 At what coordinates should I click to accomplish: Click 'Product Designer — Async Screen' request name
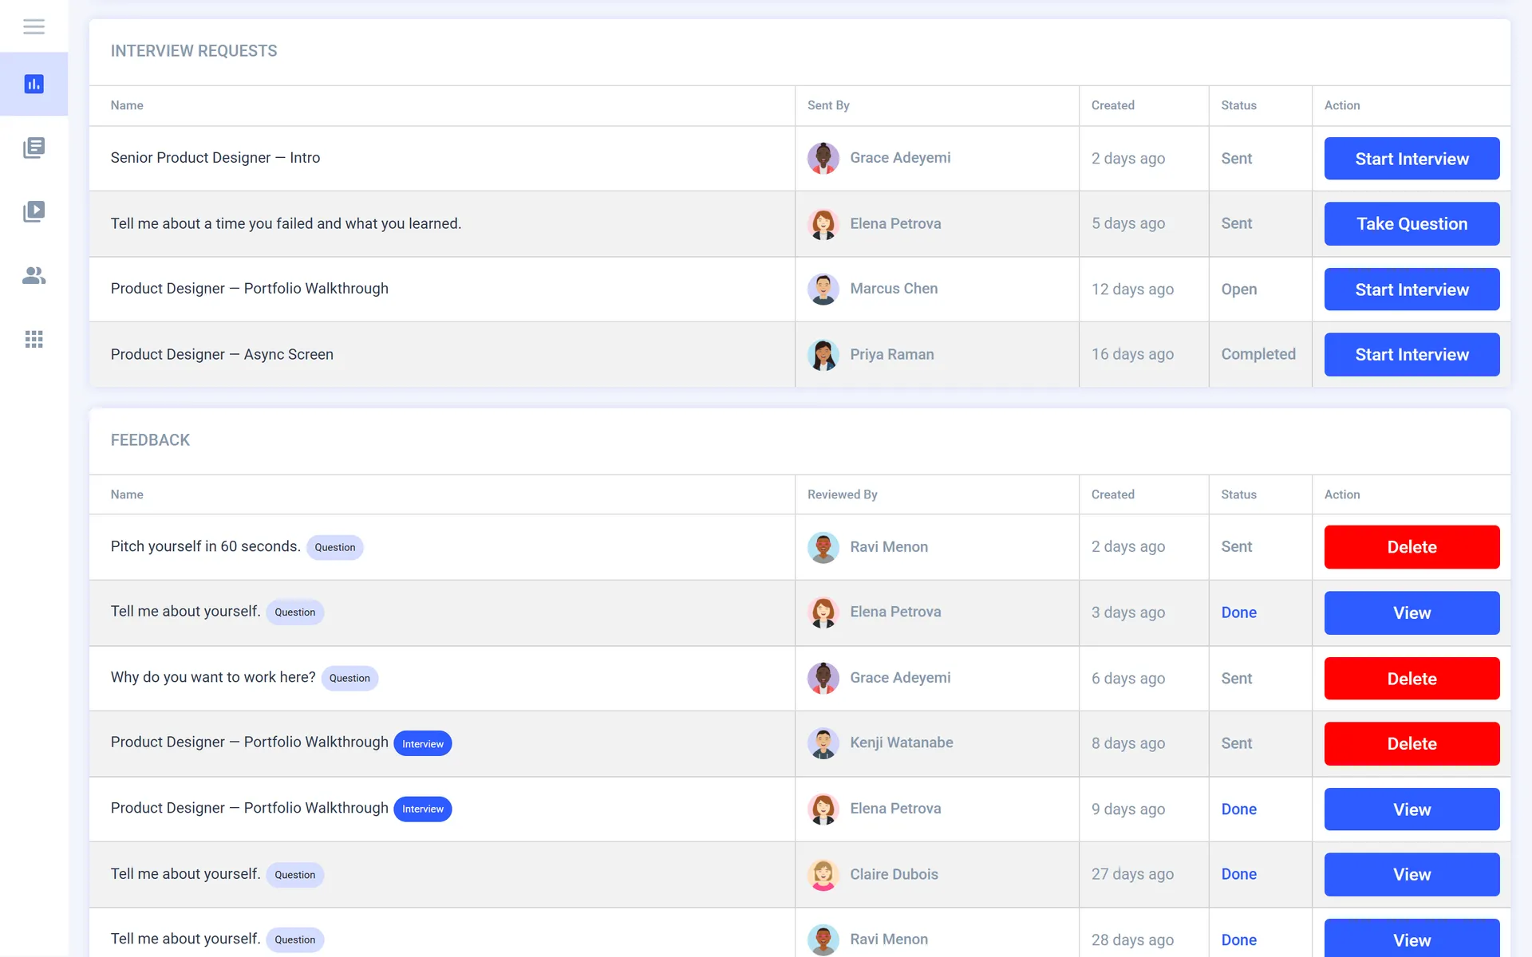pos(222,354)
